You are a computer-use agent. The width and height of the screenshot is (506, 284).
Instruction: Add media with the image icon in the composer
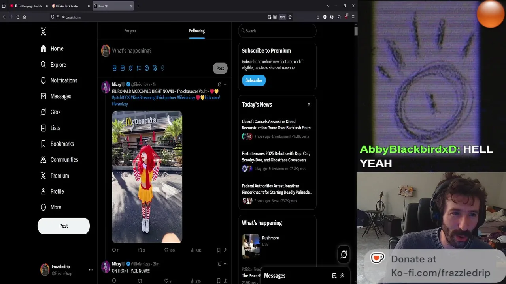(x=115, y=68)
